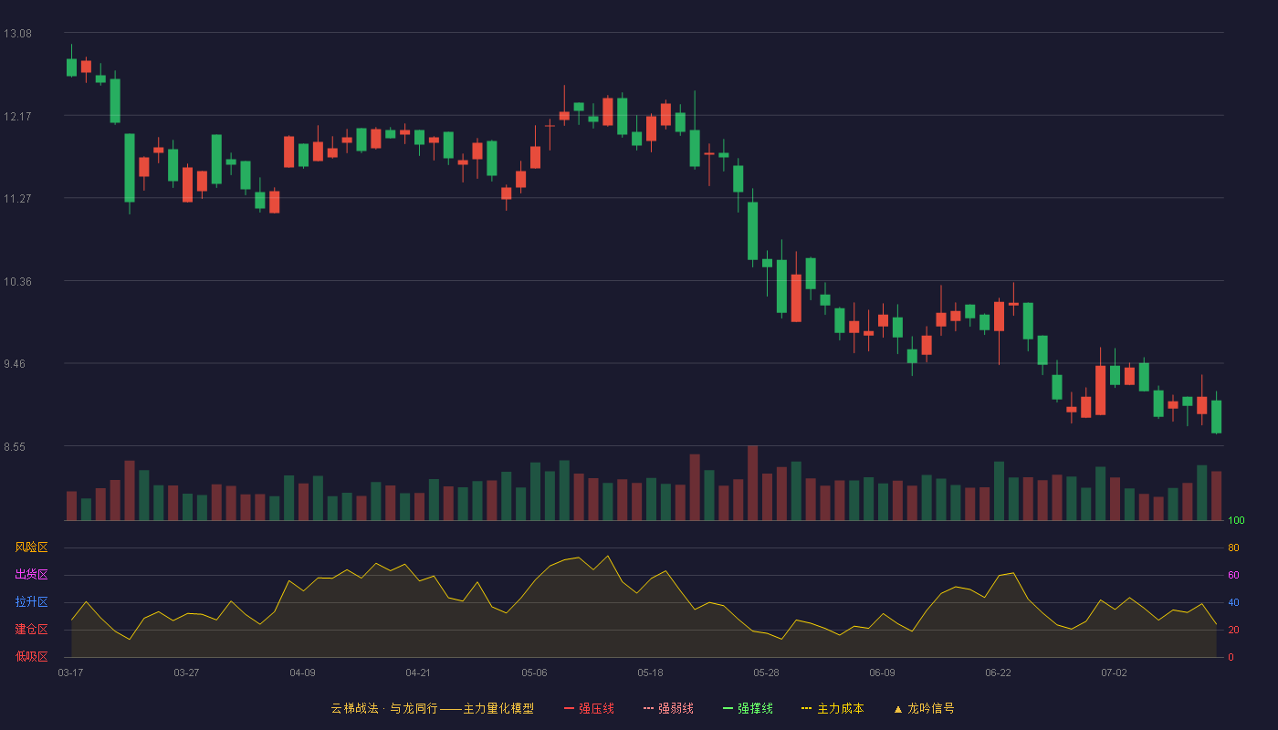Click the magenta 60 indicator scale value
The height and width of the screenshot is (730, 1278).
[x=1233, y=576]
